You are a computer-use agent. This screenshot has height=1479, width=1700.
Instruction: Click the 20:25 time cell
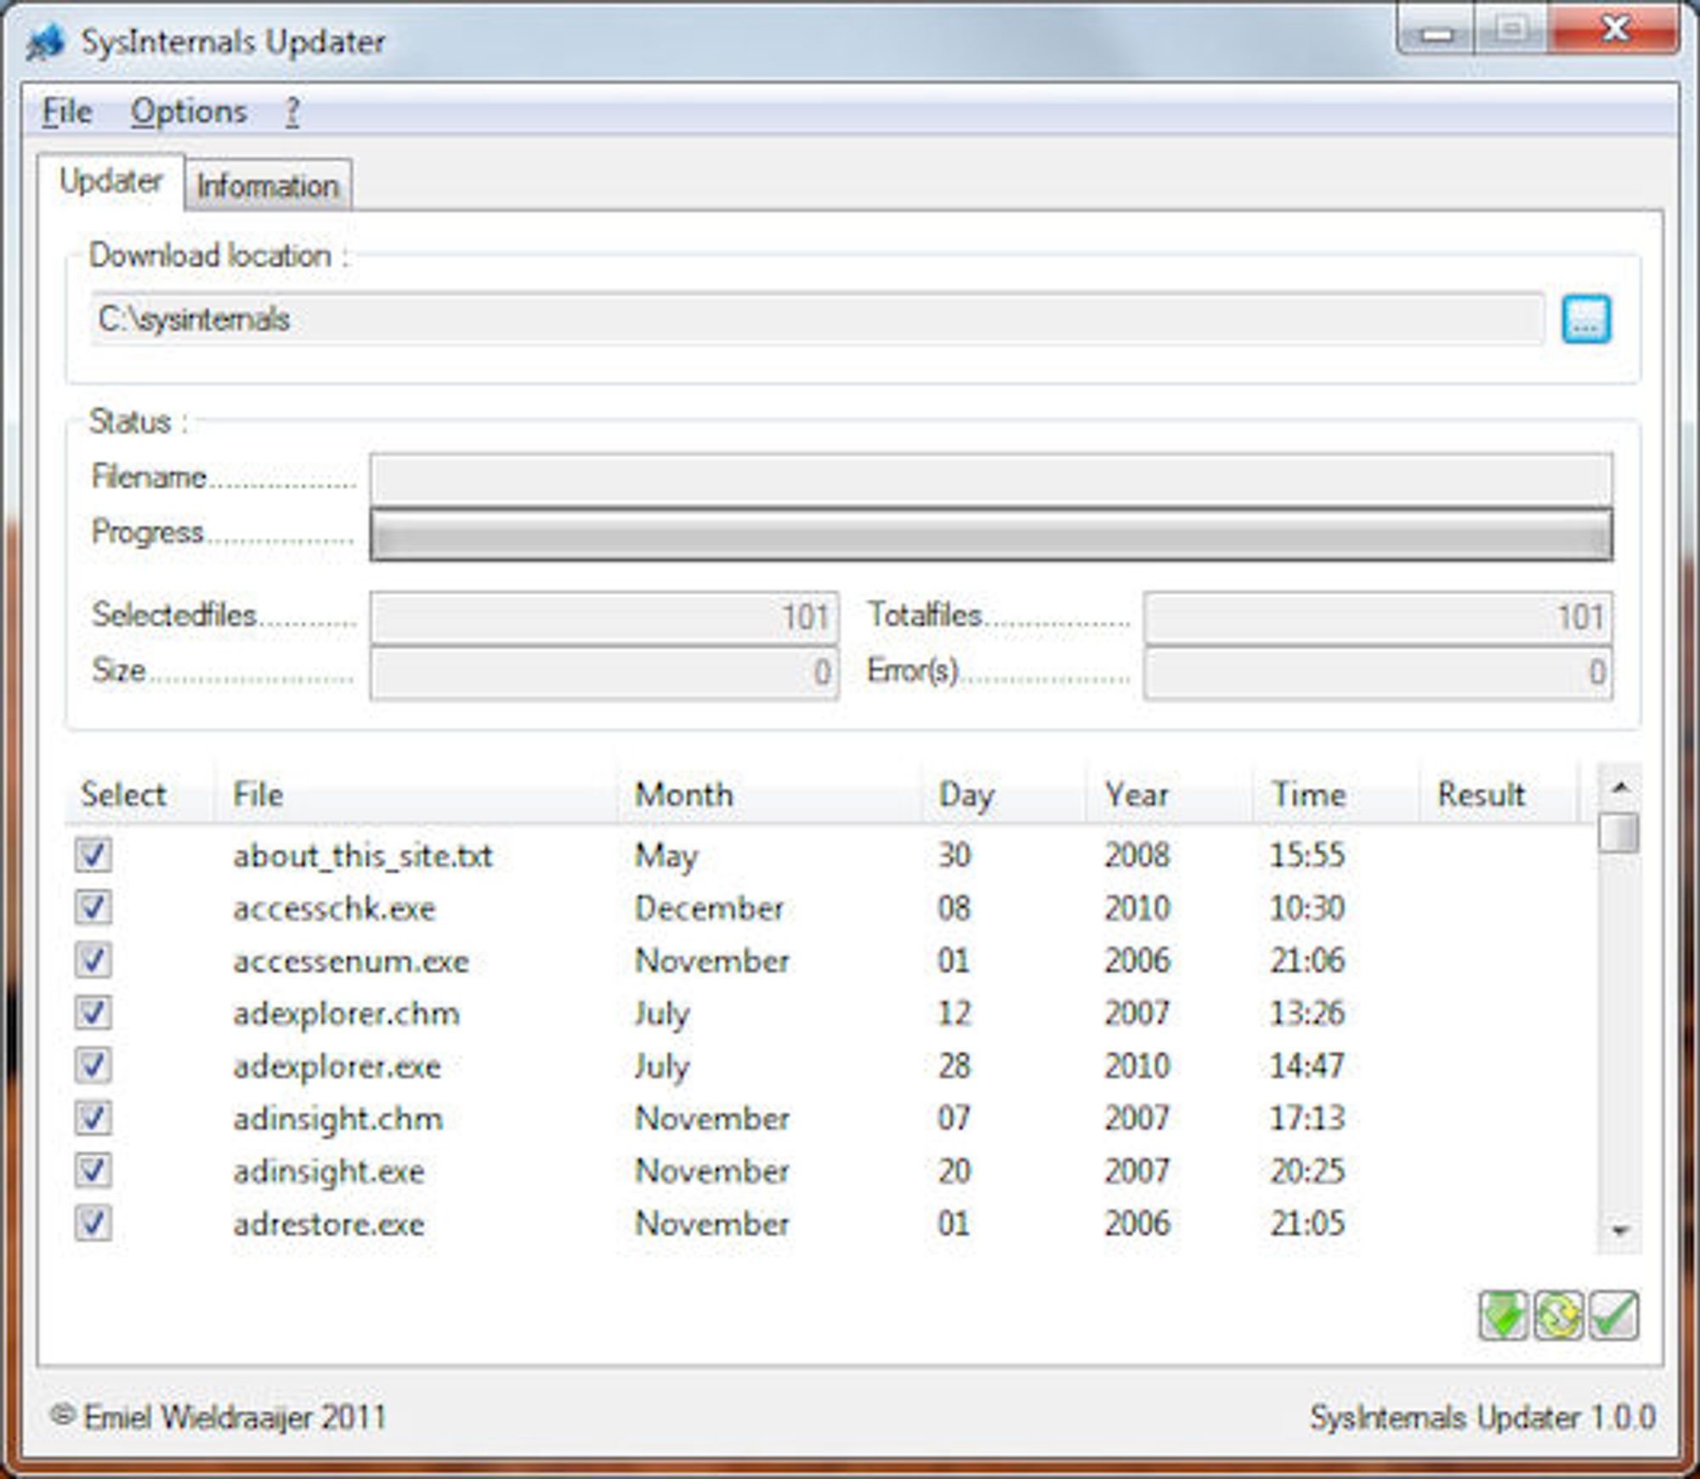pos(1307,1171)
